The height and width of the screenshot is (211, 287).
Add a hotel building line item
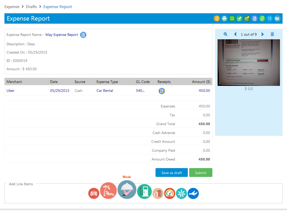coord(158,194)
